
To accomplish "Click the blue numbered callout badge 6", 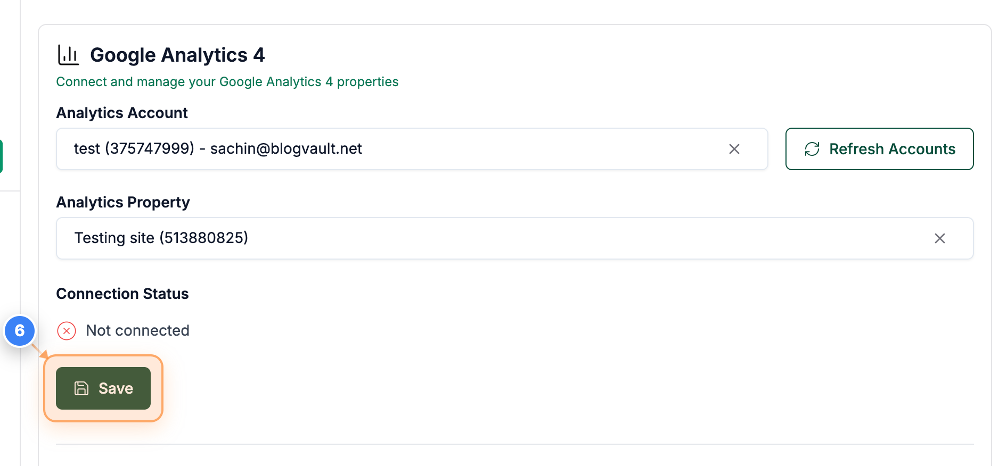I will click(20, 331).
